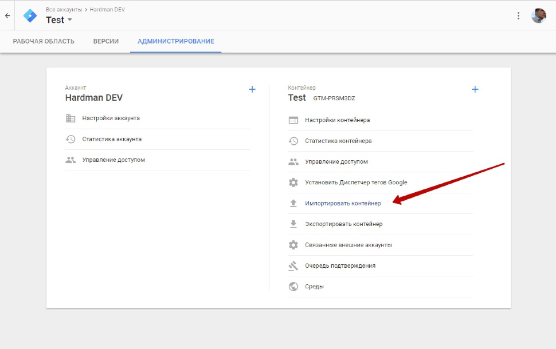Click the Установить Диспетчер тегов gear icon
Image resolution: width=556 pixels, height=349 pixels.
click(293, 183)
